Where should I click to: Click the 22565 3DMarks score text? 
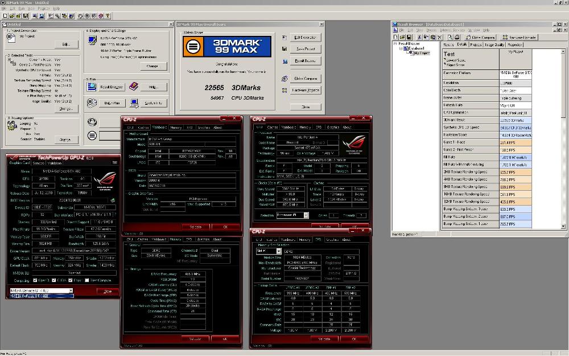point(233,88)
